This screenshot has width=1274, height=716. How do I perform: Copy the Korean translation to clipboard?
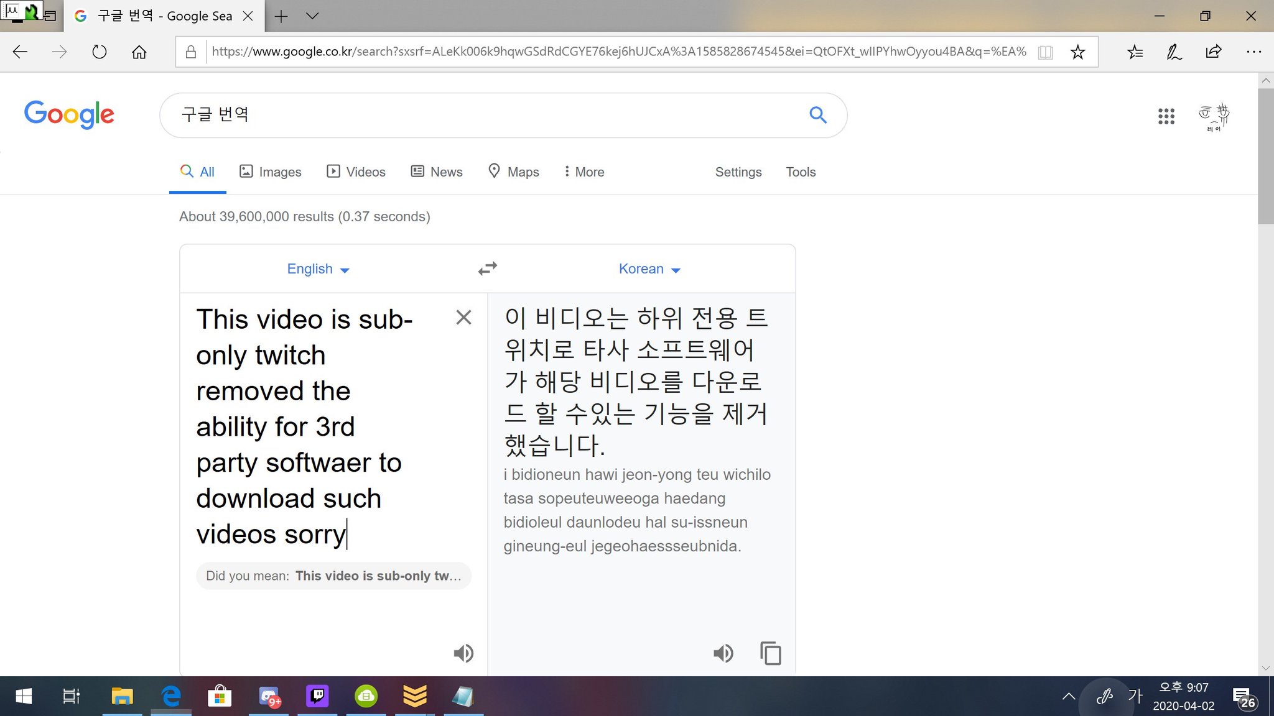[x=770, y=653]
